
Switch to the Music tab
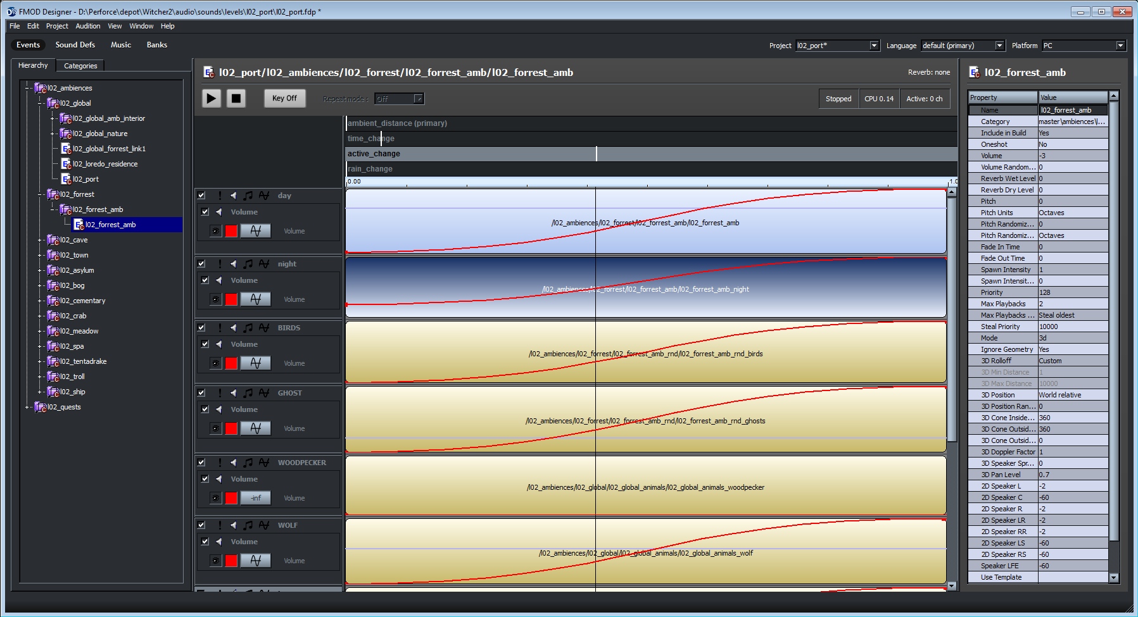click(121, 45)
